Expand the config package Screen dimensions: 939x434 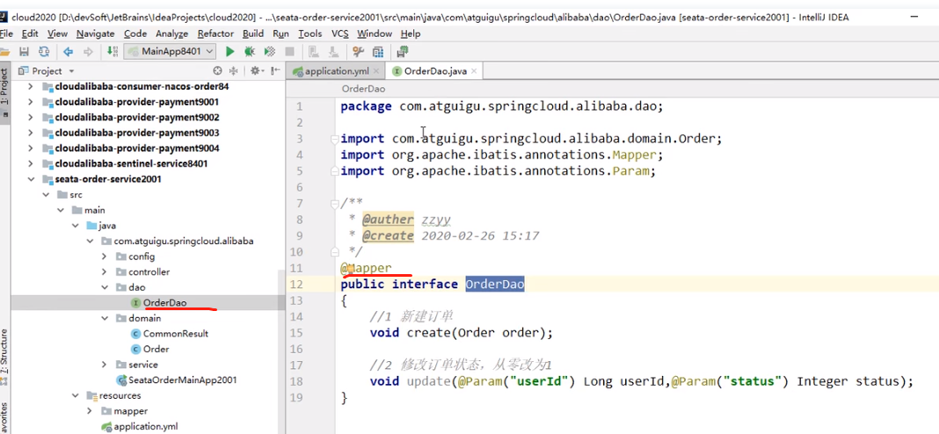(105, 257)
